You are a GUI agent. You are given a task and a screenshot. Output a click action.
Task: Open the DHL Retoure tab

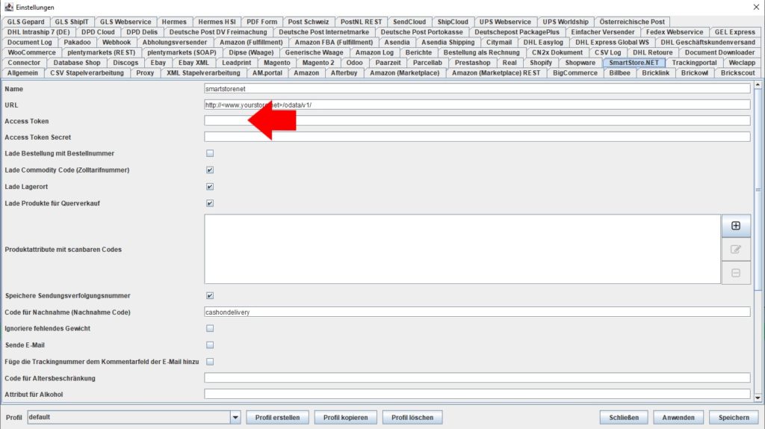tap(652, 52)
